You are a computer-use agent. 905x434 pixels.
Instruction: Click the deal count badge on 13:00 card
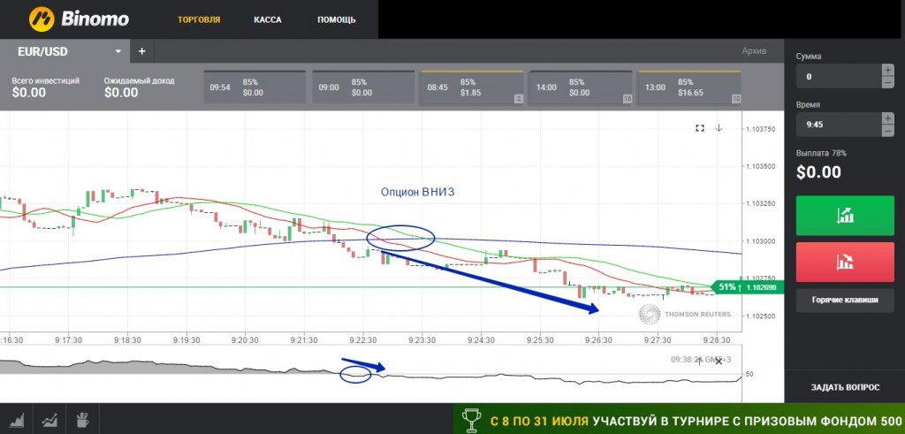pos(736,99)
